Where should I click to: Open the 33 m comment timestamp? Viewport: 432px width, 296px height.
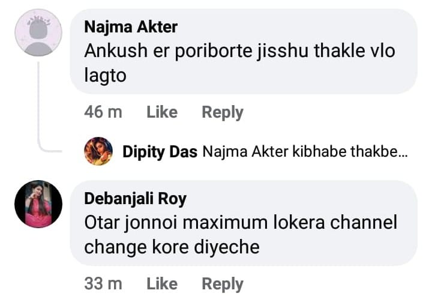click(x=103, y=283)
